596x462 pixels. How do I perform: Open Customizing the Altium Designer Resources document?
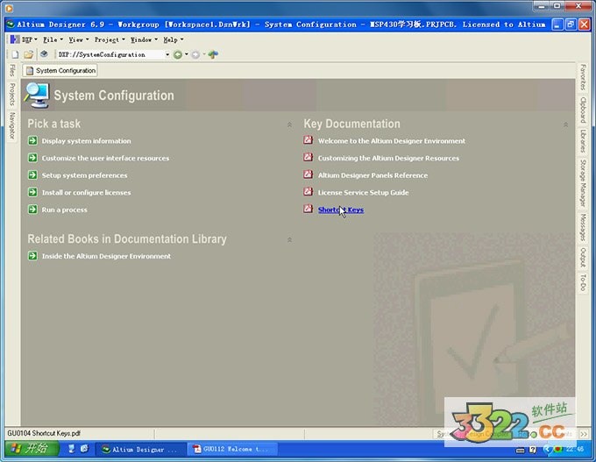tap(388, 158)
